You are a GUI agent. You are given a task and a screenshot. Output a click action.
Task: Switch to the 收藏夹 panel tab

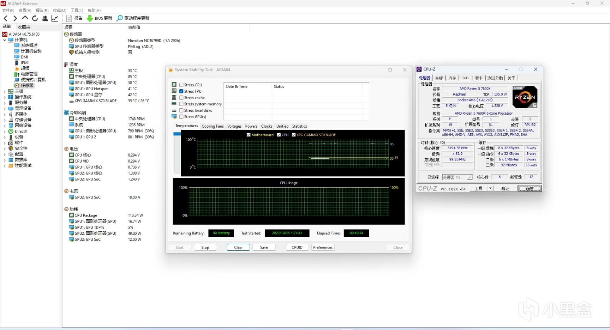24,27
